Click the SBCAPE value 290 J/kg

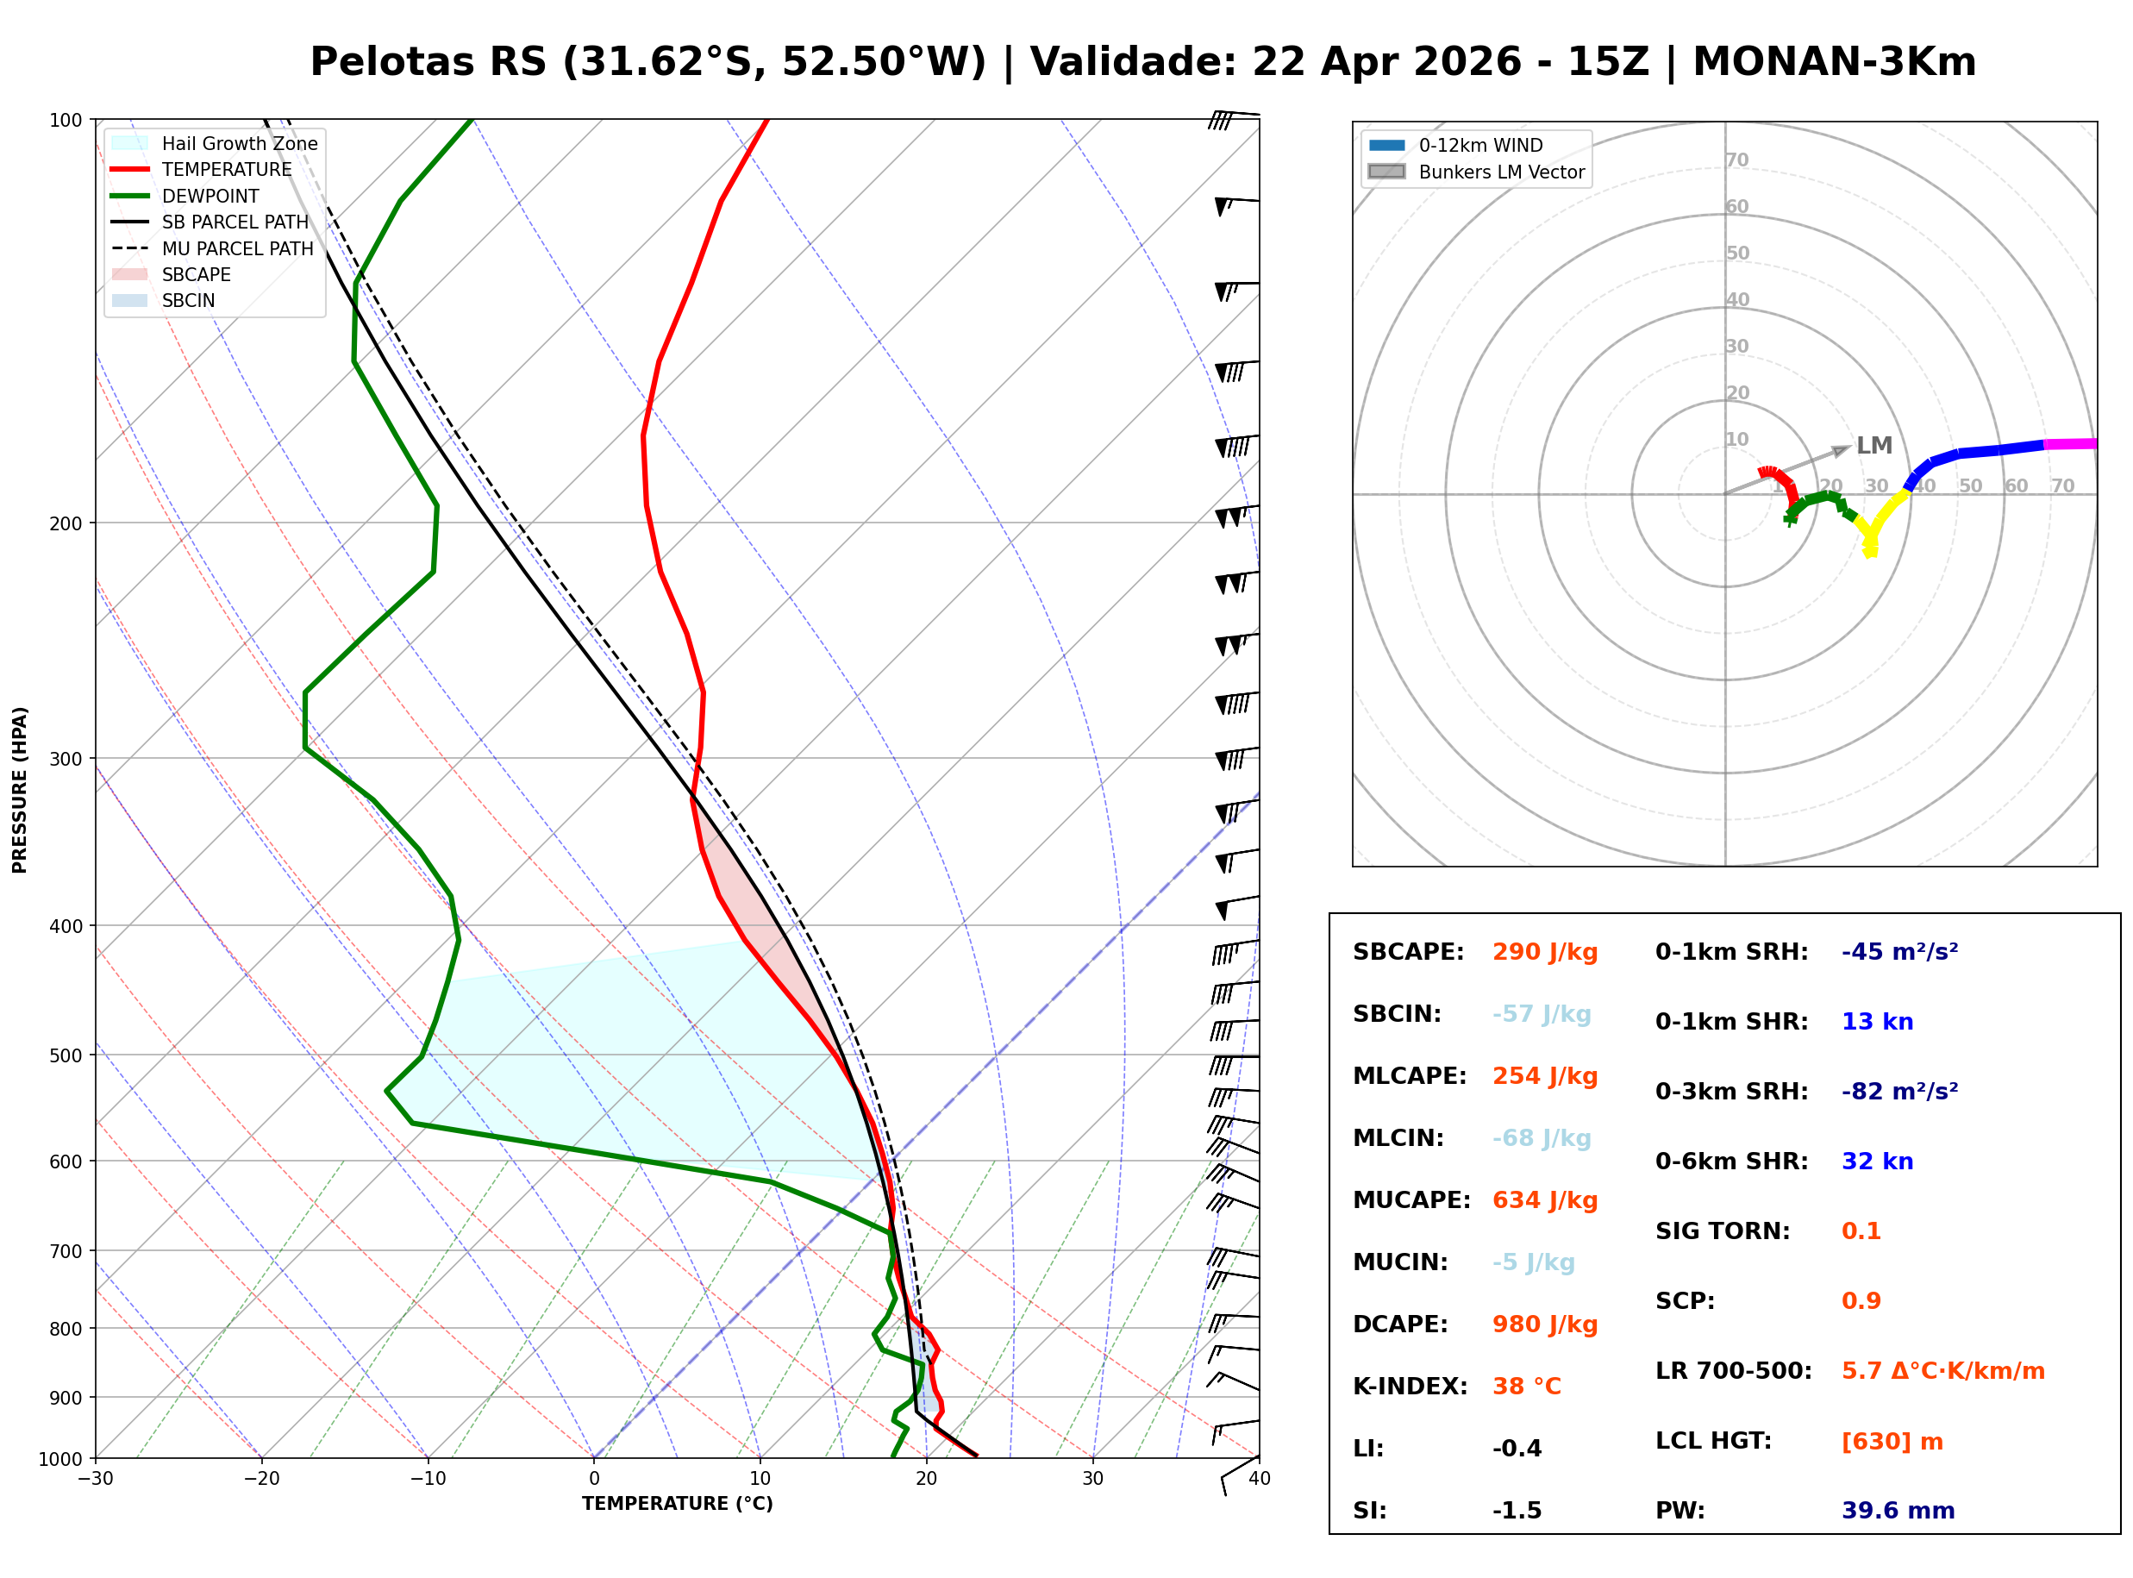(1545, 952)
